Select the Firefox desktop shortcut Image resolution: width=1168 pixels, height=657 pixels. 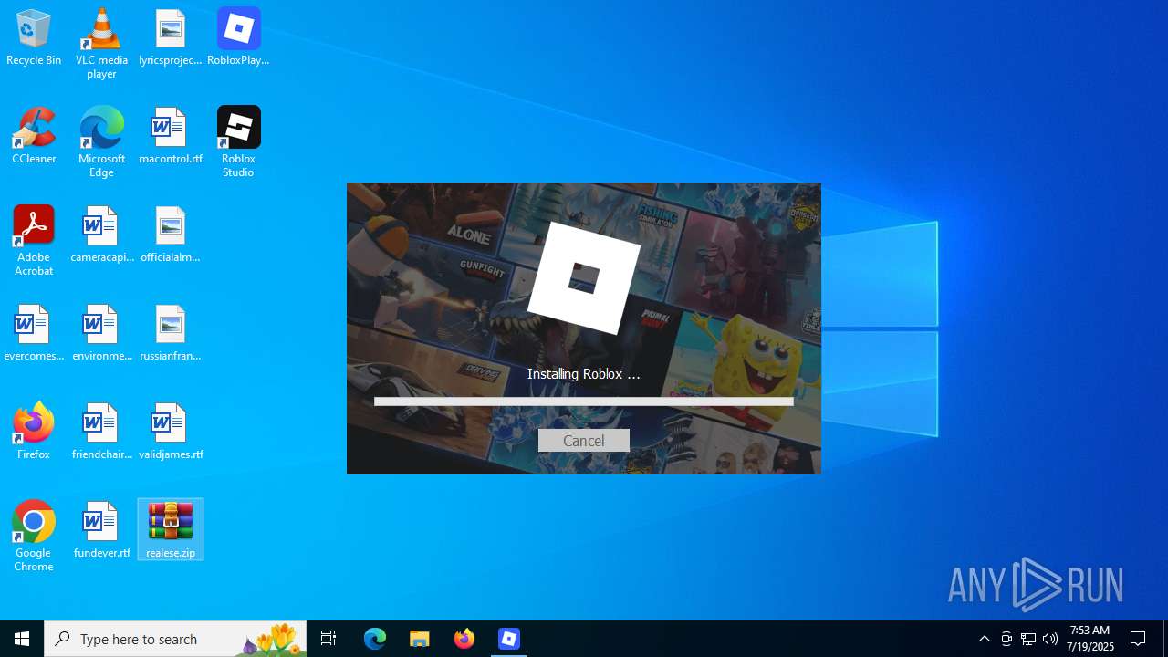34,432
